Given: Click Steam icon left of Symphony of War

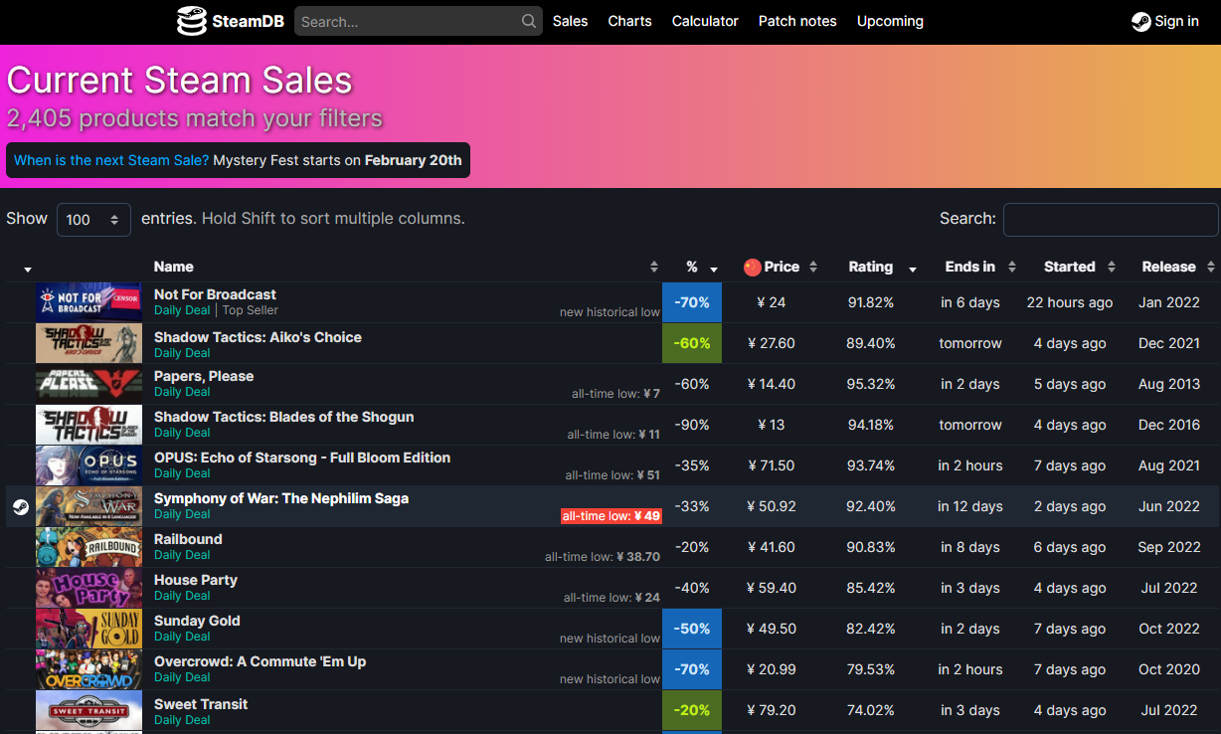Looking at the screenshot, I should tap(20, 506).
